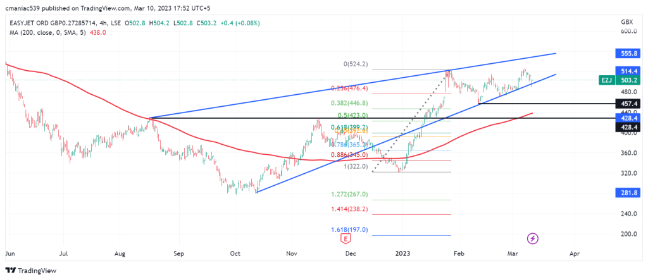Click the TradingView text at bottom left

pos(35,271)
